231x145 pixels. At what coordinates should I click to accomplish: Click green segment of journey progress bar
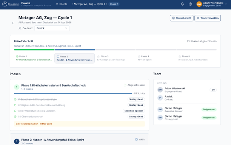click(34, 50)
